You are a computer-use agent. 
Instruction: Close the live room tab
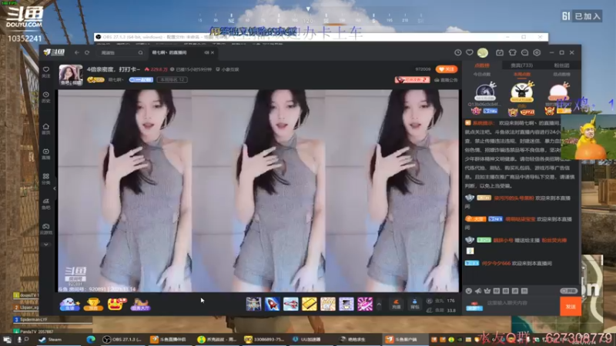click(x=213, y=52)
